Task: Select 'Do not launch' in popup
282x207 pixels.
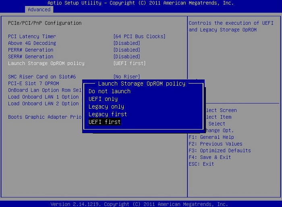Action: [109, 91]
